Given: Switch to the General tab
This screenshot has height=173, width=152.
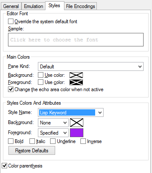Looking at the screenshot, I should [11, 6].
